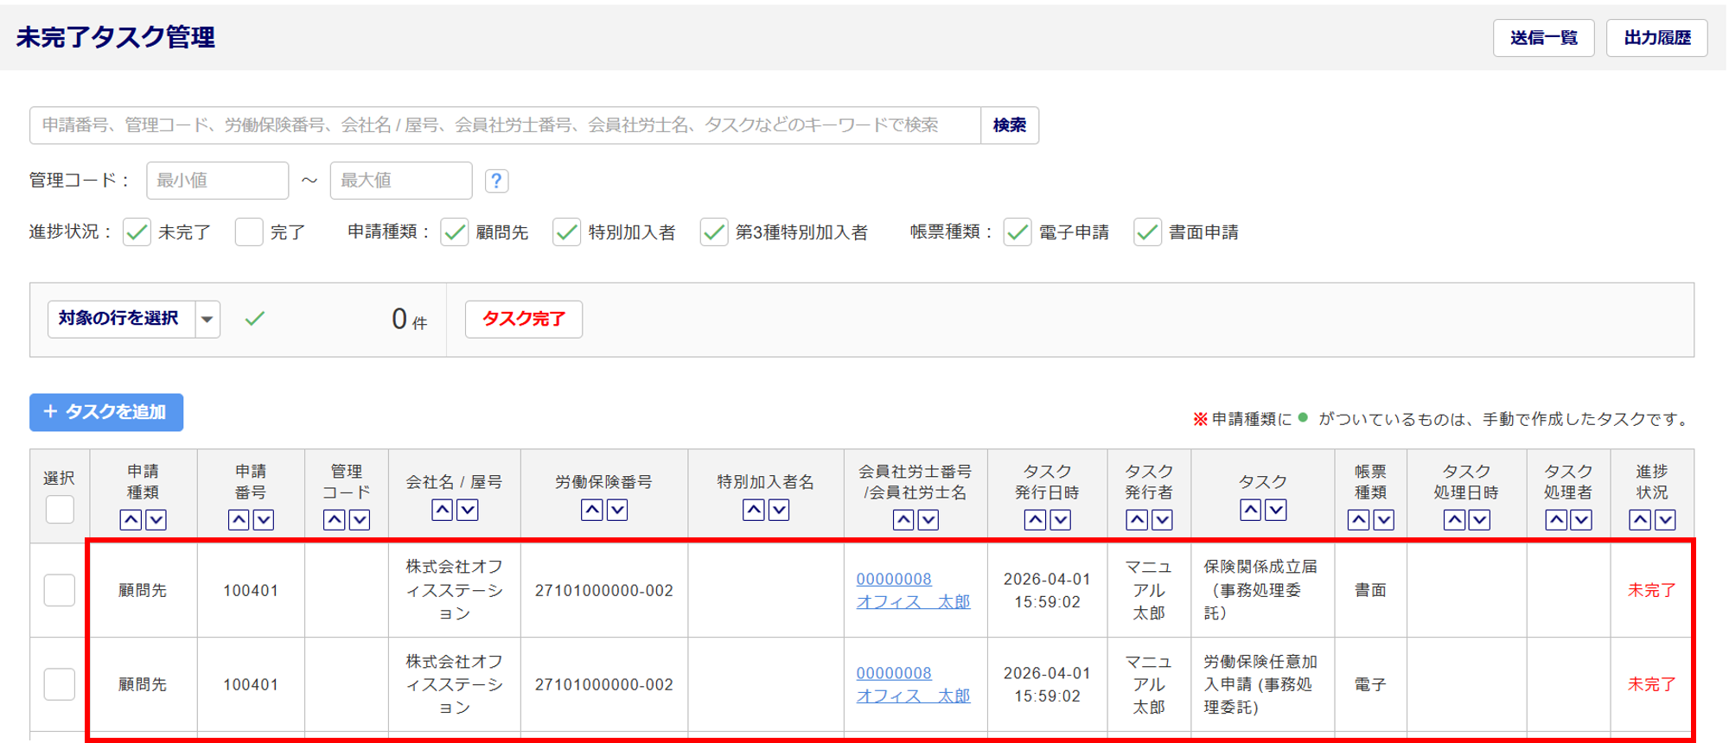Check the select-all checkbox in table header
This screenshot has width=1729, height=743.
[x=60, y=509]
